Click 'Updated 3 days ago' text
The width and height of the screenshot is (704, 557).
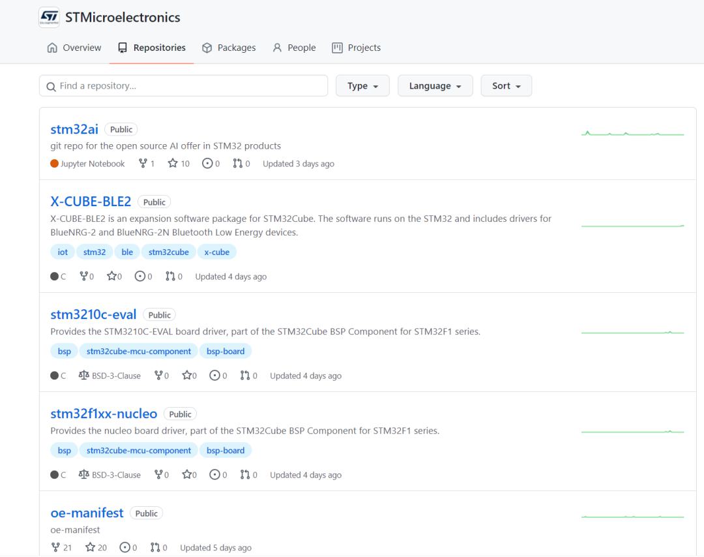299,164
